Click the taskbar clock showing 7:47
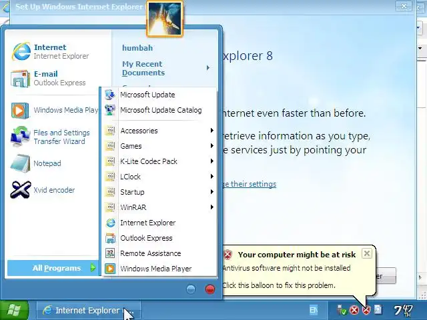427x320 pixels. (x=404, y=310)
